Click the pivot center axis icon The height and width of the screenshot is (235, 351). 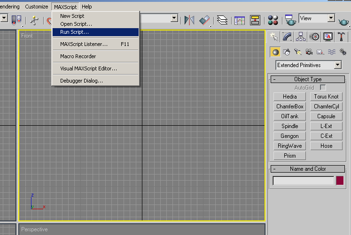click(34, 20)
